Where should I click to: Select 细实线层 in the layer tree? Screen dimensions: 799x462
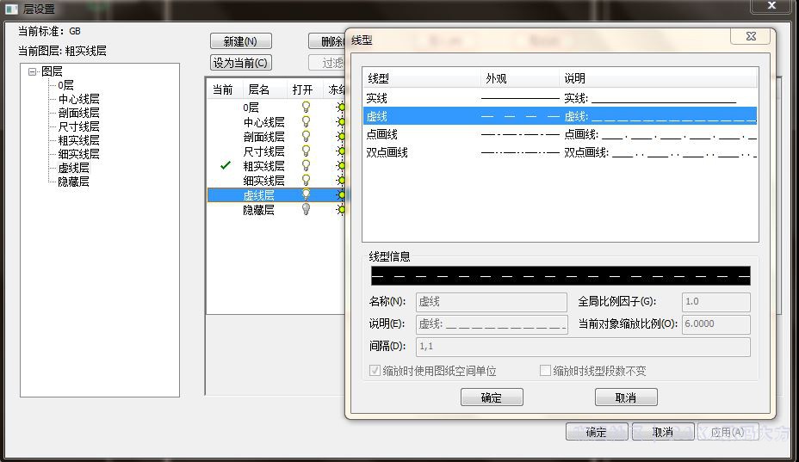(78, 154)
